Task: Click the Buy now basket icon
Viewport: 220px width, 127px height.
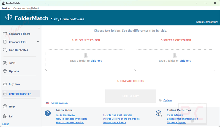Action: click(5, 84)
